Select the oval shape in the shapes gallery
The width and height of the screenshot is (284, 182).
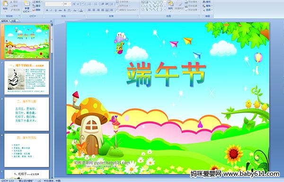coord(161,2)
